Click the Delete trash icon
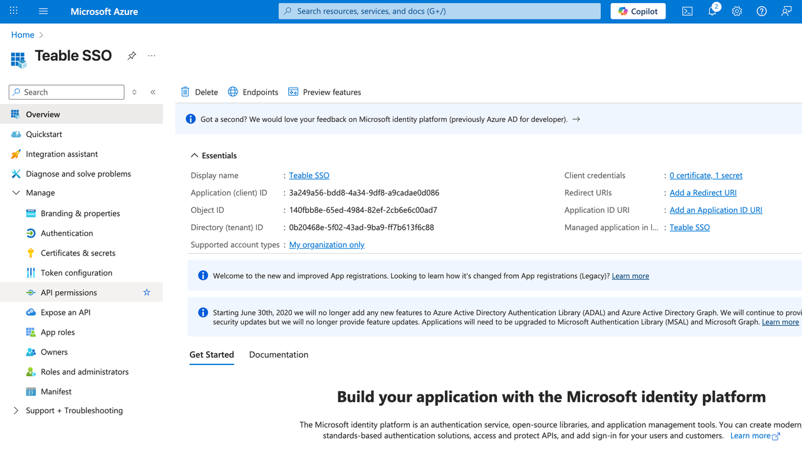The width and height of the screenshot is (802, 464). tap(185, 92)
